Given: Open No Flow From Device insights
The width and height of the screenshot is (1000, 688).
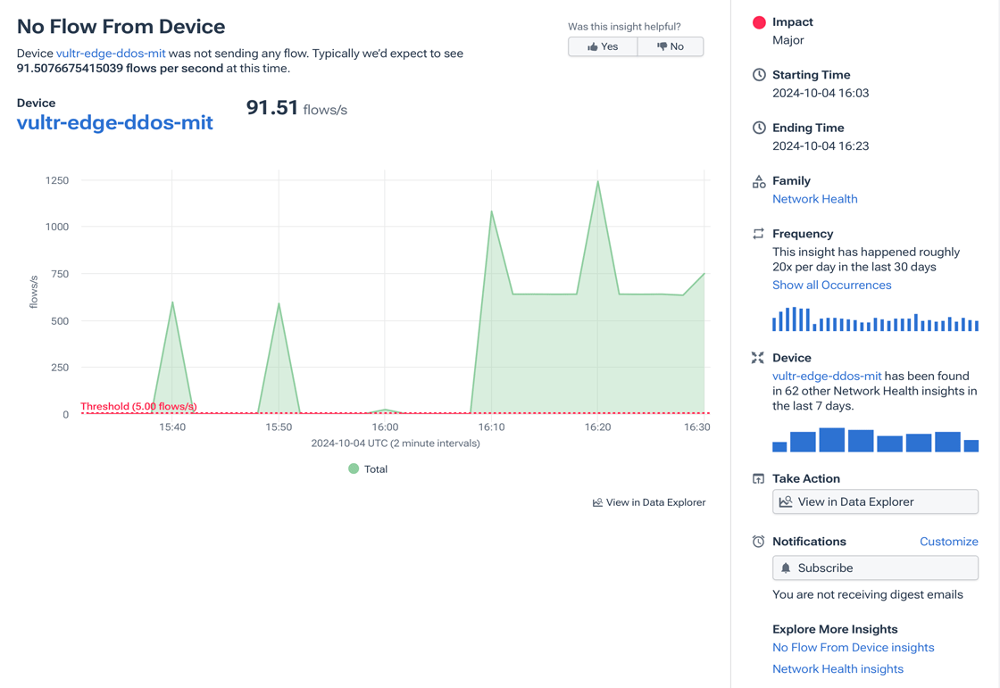Looking at the screenshot, I should click(x=853, y=648).
